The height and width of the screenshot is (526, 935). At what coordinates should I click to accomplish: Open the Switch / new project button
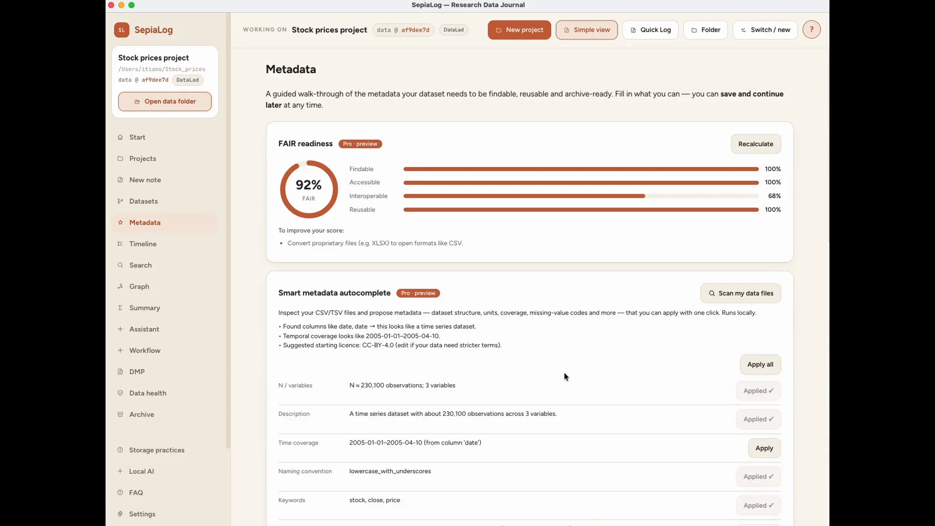coord(765,30)
